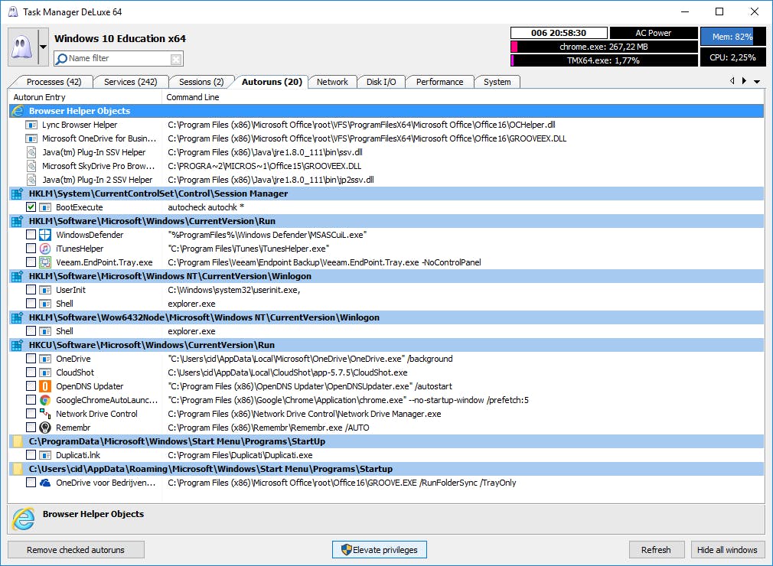Click the Remembr round icon
This screenshot has height=566, width=773.
[45, 428]
